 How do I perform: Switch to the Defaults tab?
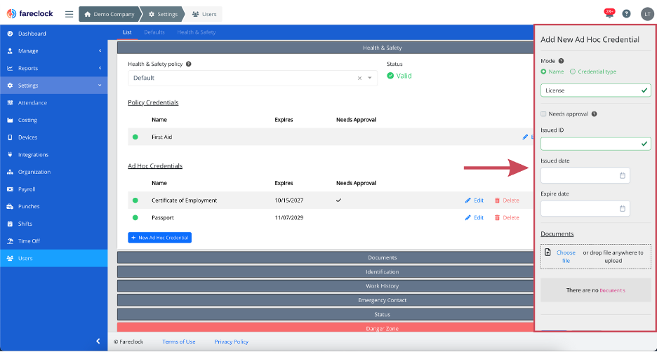(x=154, y=32)
